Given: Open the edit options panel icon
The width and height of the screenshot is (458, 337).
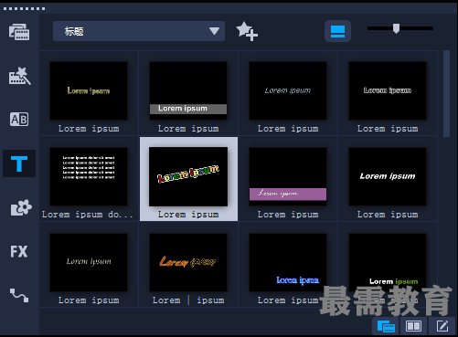Looking at the screenshot, I should [x=442, y=326].
